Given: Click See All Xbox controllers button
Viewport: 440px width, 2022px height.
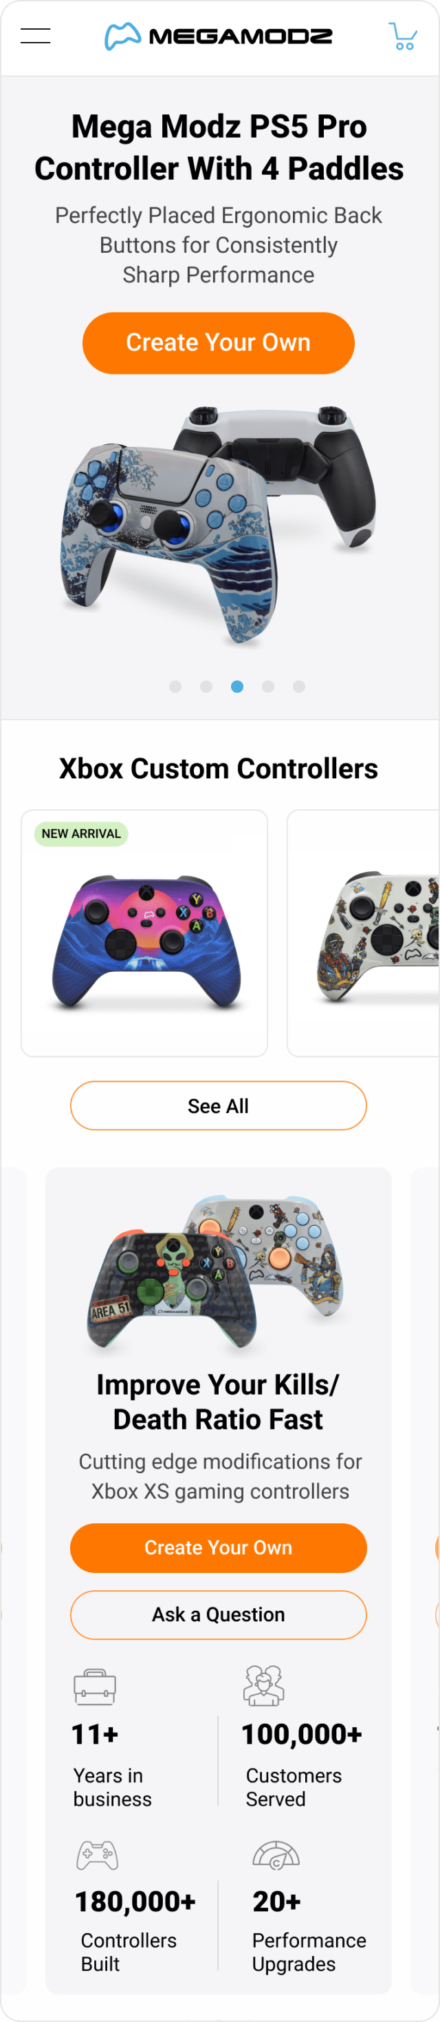Looking at the screenshot, I should [x=219, y=1105].
